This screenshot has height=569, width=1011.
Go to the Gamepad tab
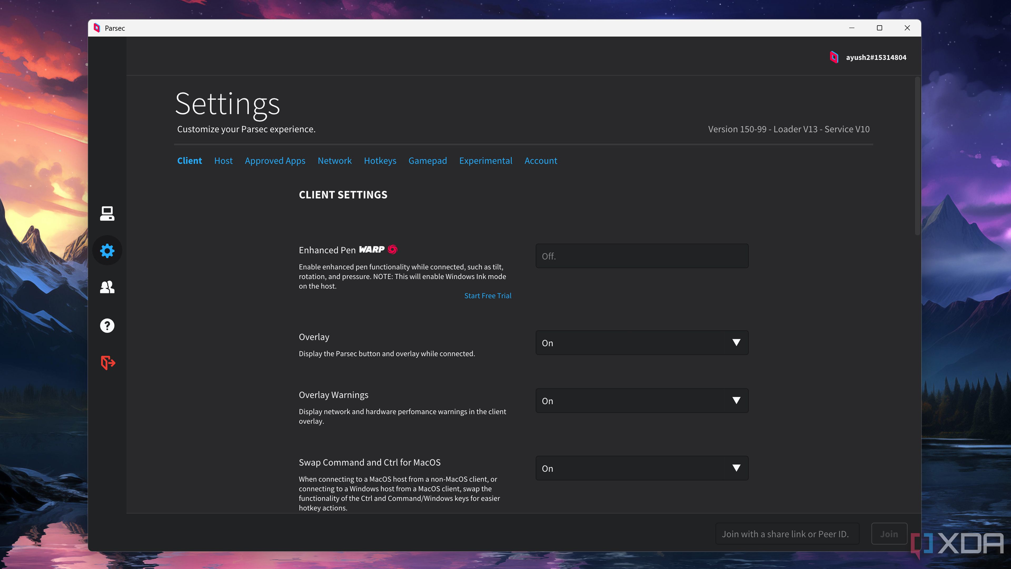tap(427, 161)
